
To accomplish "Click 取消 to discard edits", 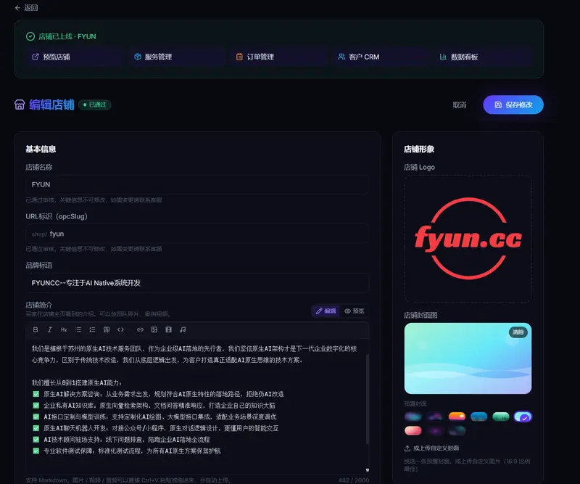I will (460, 105).
